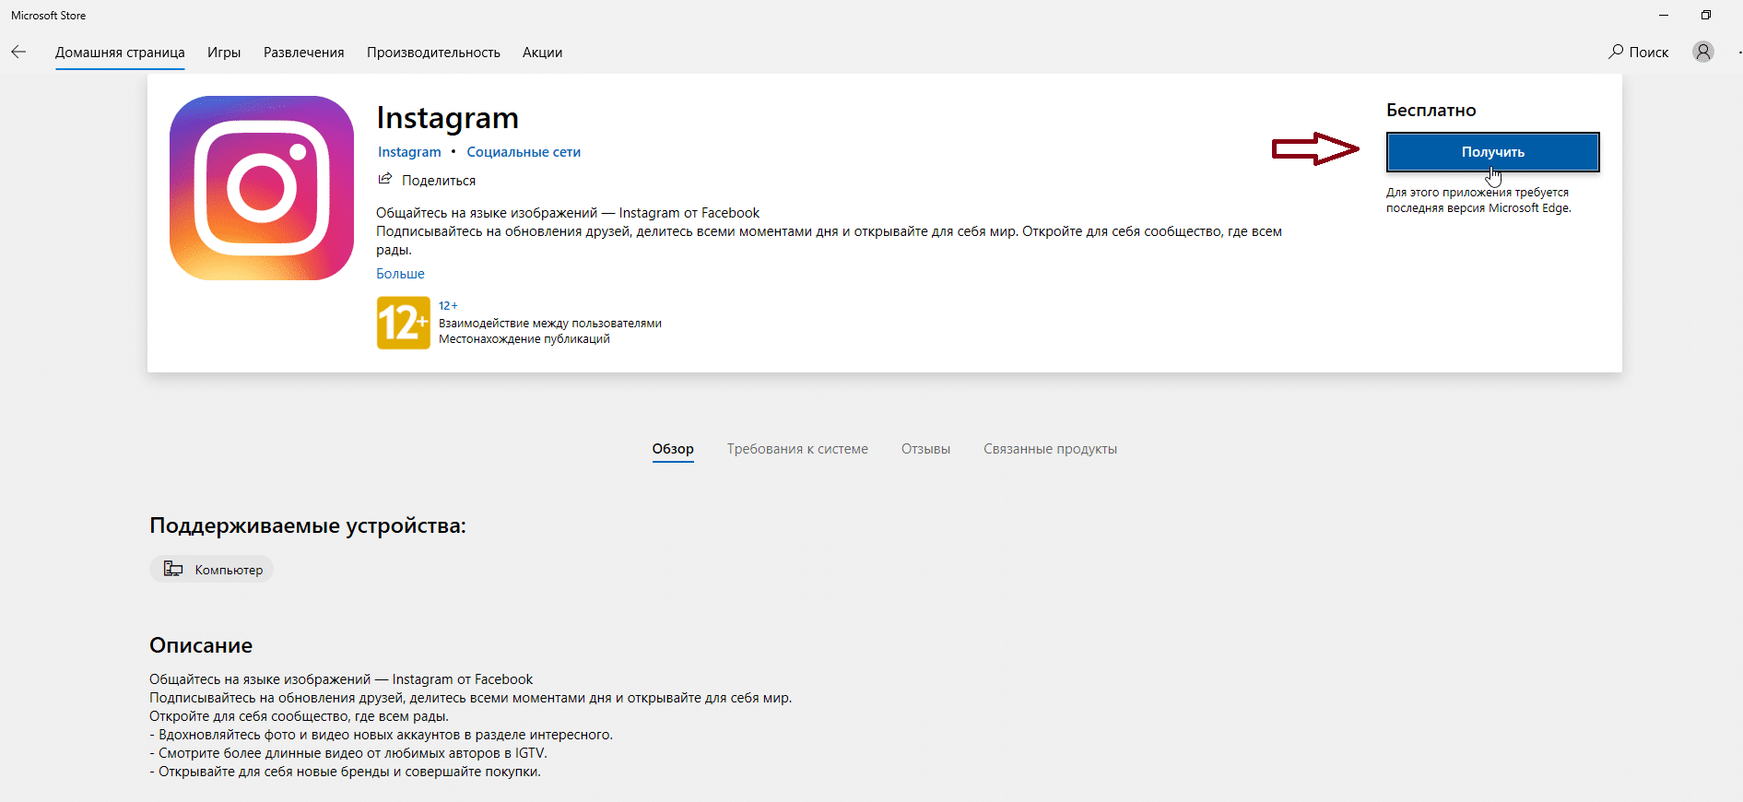Click the Instagram app logo image
This screenshot has height=802, width=1743.
click(x=262, y=188)
